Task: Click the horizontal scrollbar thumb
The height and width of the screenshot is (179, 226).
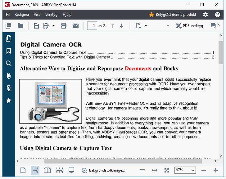Action: coord(123,161)
